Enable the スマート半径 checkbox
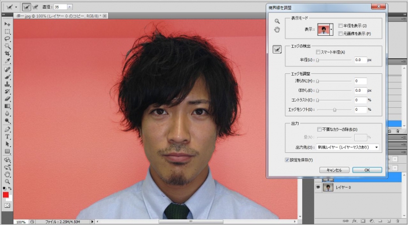 [x=318, y=52]
